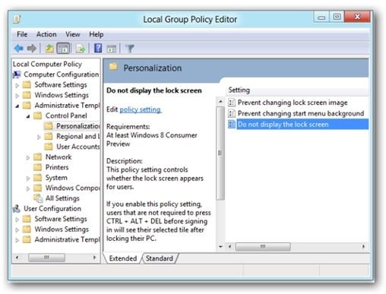Viewport: 386px width, 294px height.
Task: Expand Software Settings under Computer Configuration
Action: coord(17,86)
